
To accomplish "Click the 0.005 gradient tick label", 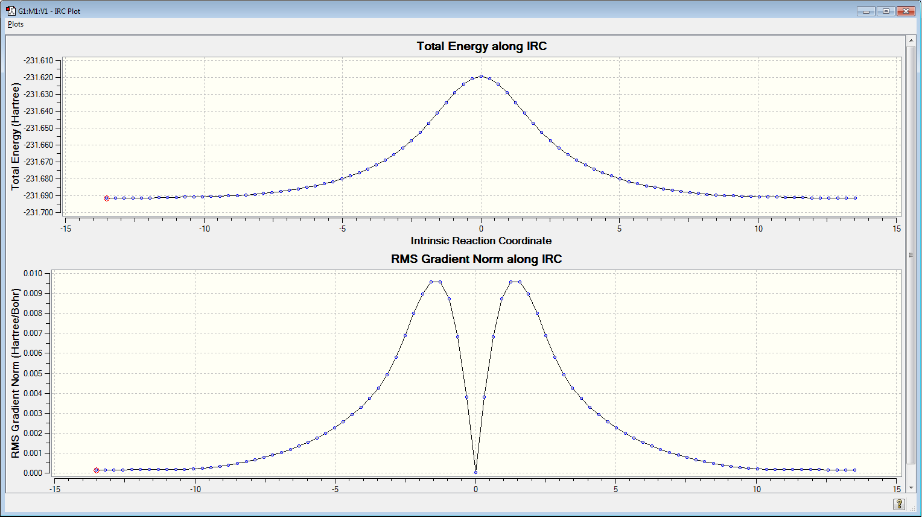I will (33, 373).
